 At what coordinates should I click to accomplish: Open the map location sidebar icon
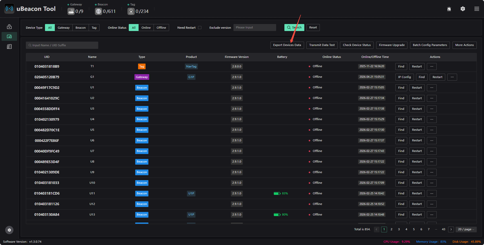coord(9,27)
